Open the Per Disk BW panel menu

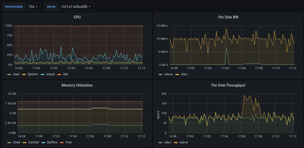click(228, 17)
